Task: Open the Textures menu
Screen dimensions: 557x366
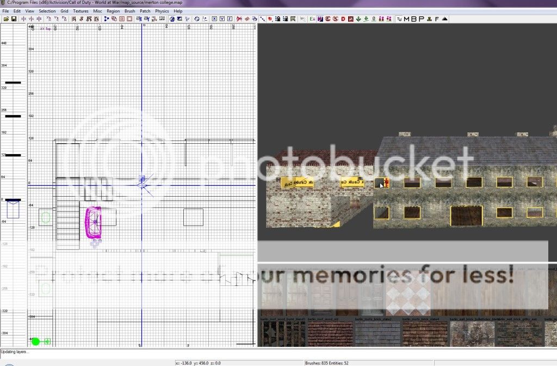Action: [81, 11]
